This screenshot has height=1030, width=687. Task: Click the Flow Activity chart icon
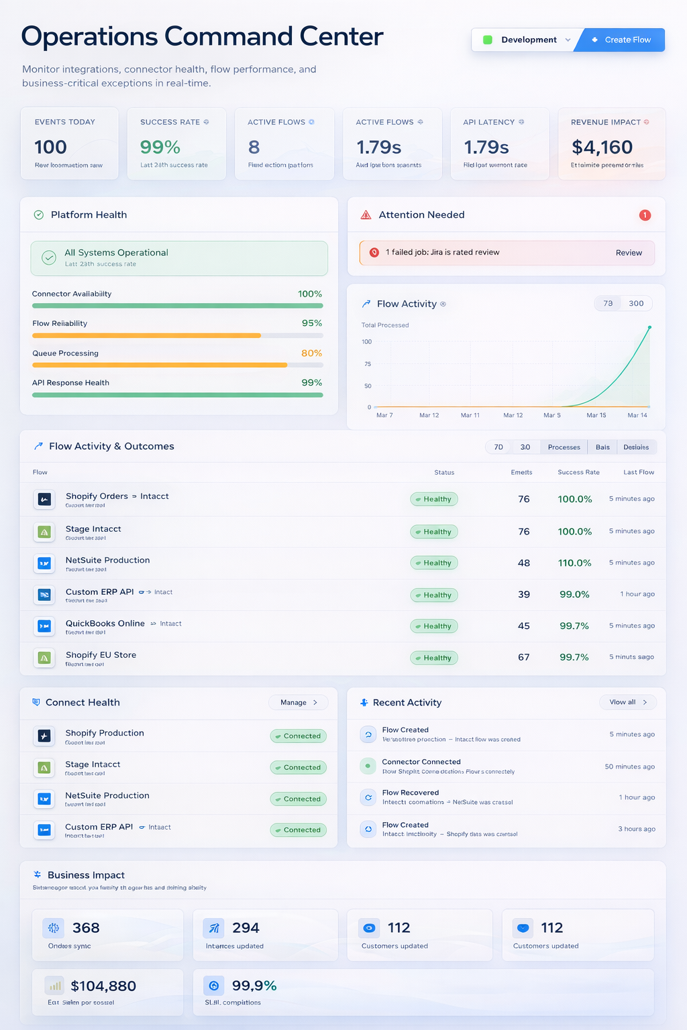click(366, 303)
